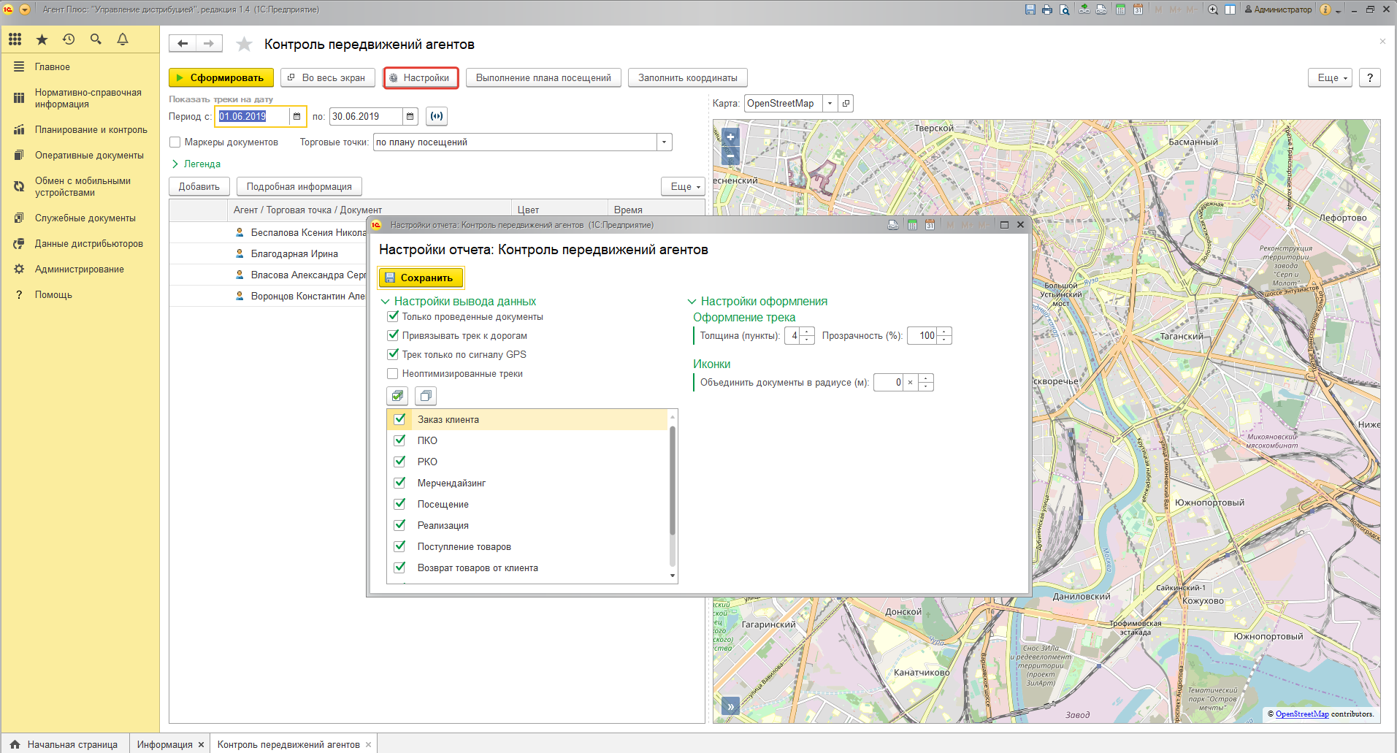Expand the Легенда section
Viewport: 1397px width, 753px height.
click(x=196, y=164)
